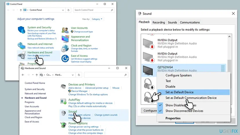Choose Set as Default Communication Device

pyautogui.click(x=194, y=98)
